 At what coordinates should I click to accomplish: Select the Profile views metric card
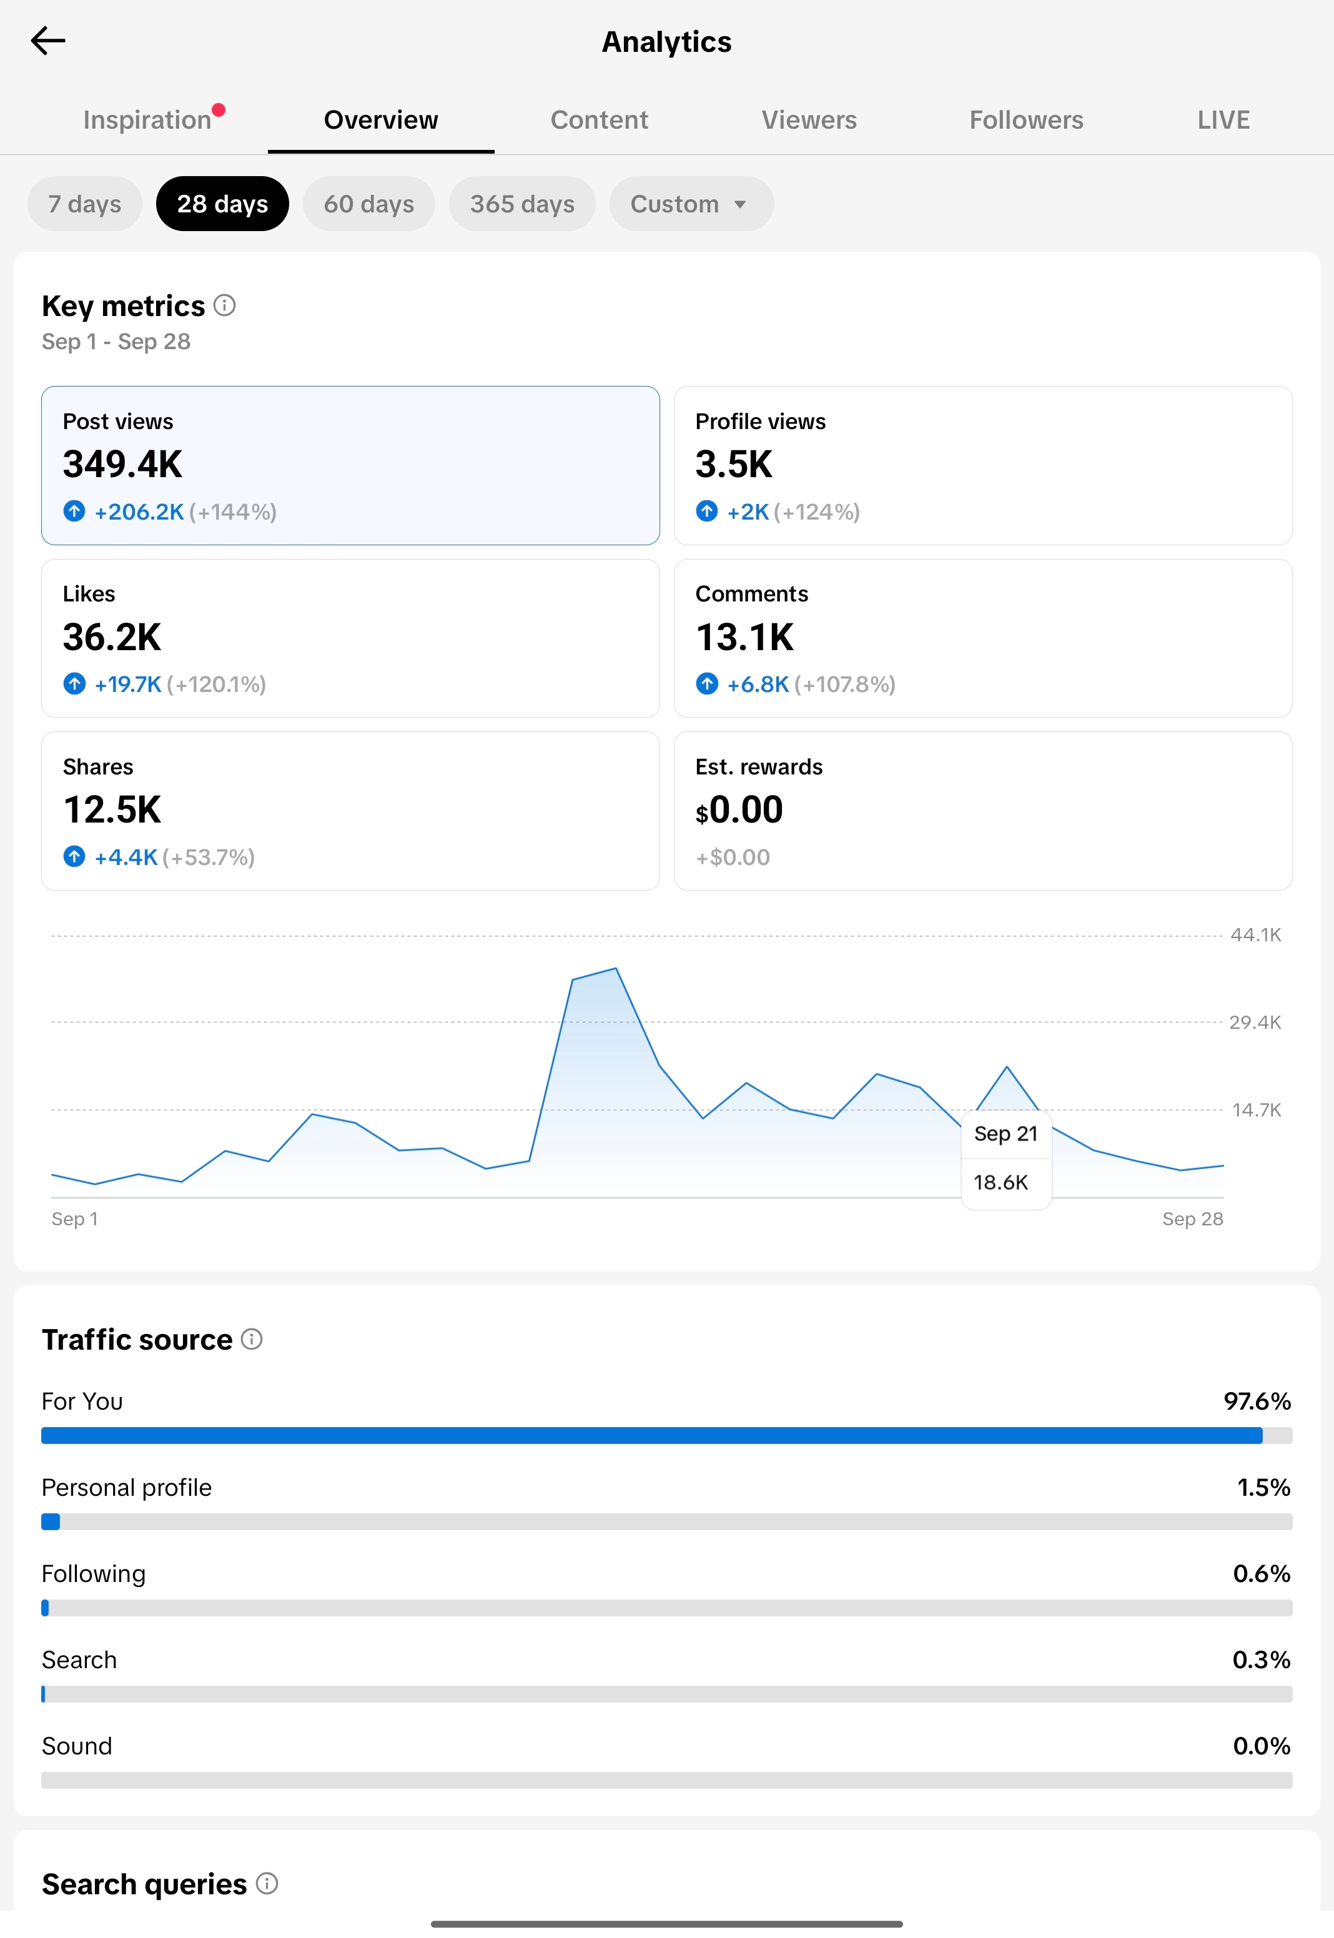tap(983, 465)
